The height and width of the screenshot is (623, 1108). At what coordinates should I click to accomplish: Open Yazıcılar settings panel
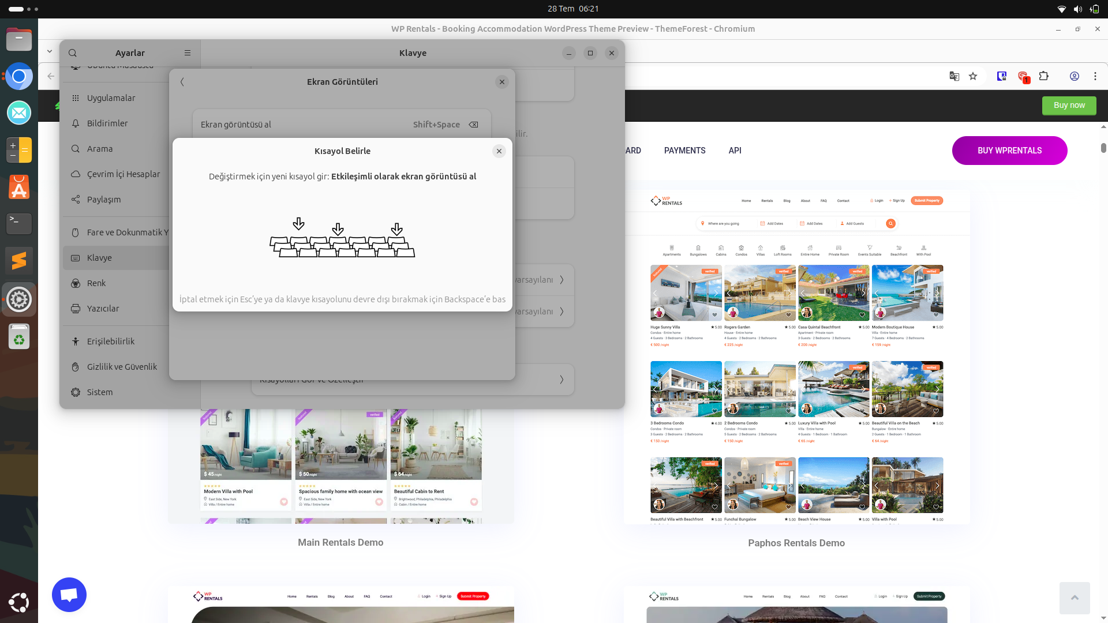pos(115,309)
